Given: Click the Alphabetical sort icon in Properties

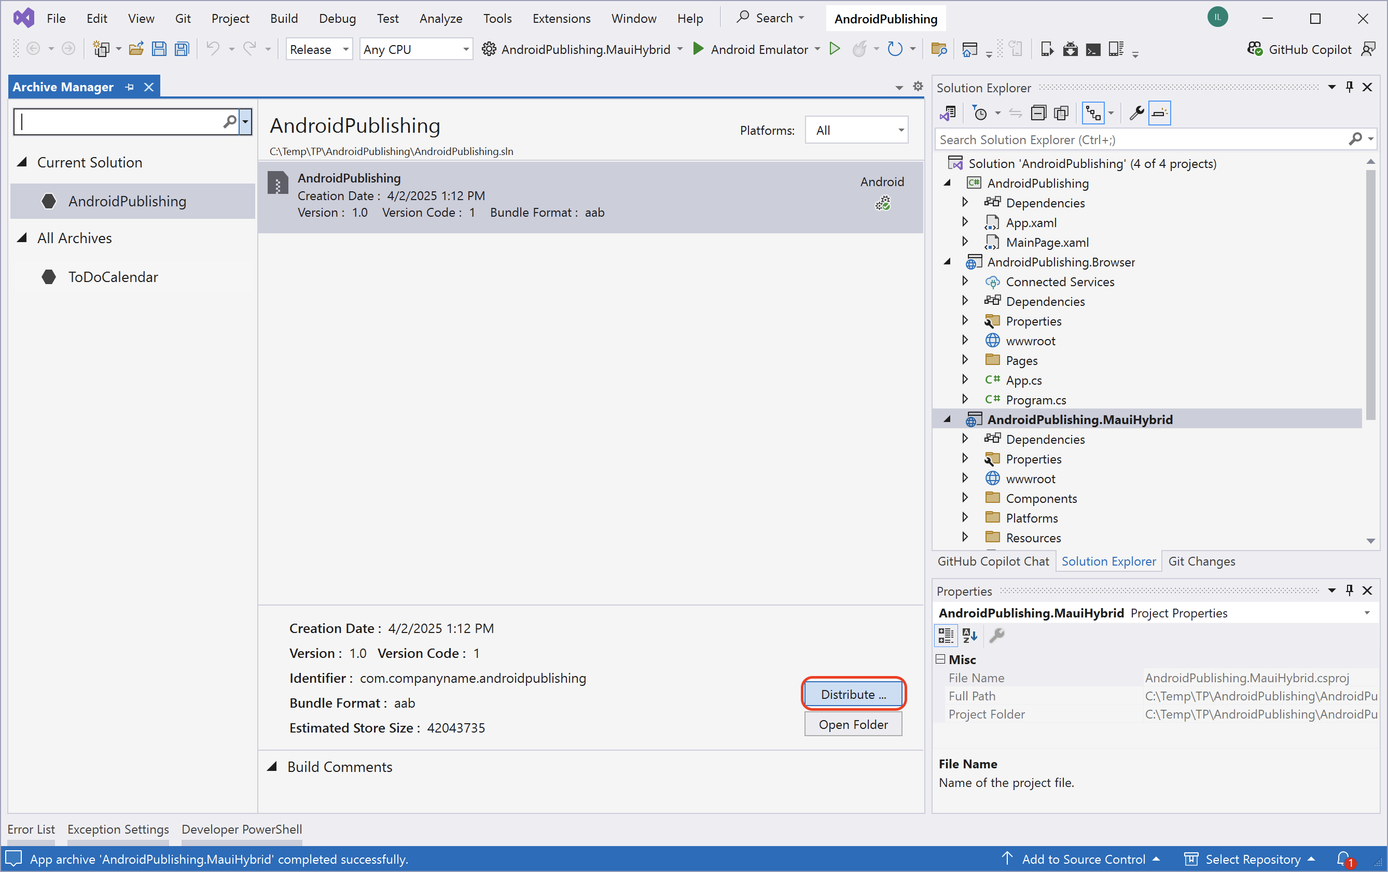Looking at the screenshot, I should click(x=970, y=635).
